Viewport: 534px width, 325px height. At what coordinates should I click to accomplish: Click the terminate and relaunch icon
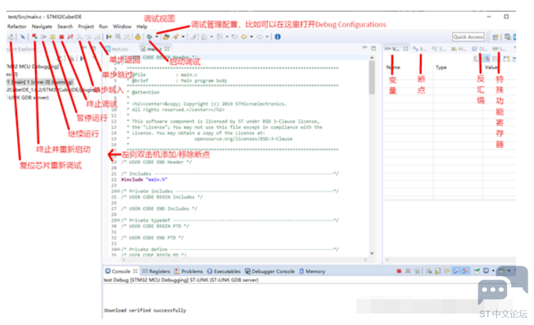35,37
